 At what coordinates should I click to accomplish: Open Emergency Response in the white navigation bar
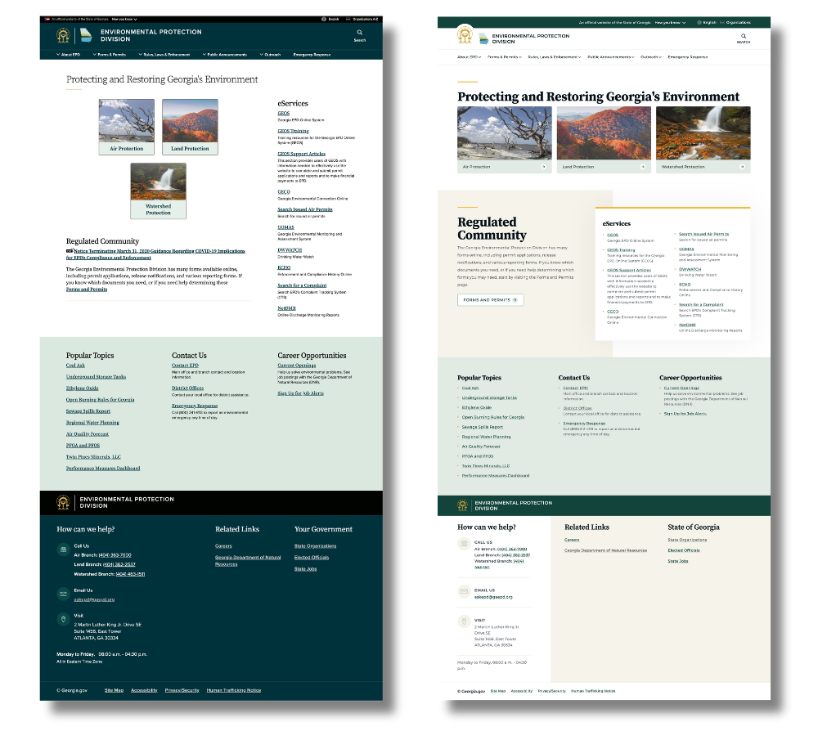click(x=687, y=57)
